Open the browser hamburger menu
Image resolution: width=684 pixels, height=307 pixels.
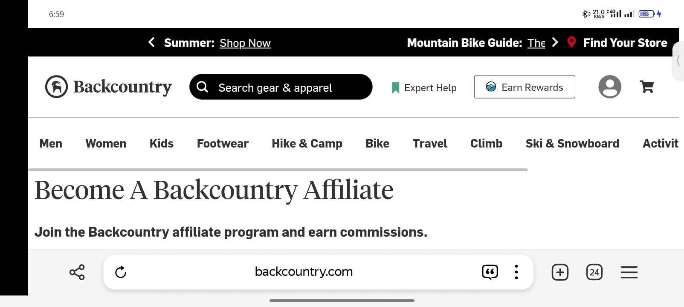(629, 272)
